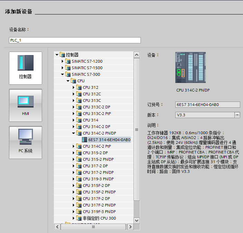Select the PC 系统 device category button

(26, 142)
